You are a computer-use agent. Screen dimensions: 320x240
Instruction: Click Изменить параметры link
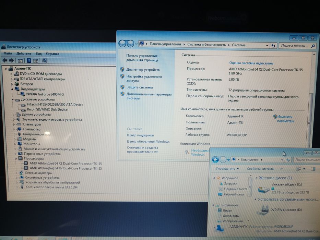(285, 119)
